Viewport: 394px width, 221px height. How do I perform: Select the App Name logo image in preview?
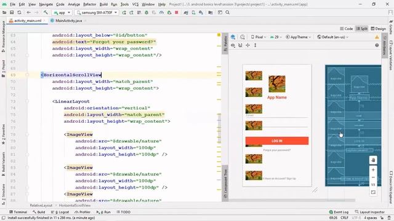(x=276, y=83)
